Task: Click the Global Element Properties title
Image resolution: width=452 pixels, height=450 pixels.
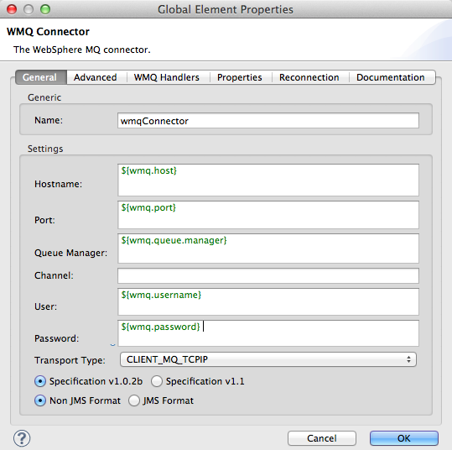Action: coord(226,9)
